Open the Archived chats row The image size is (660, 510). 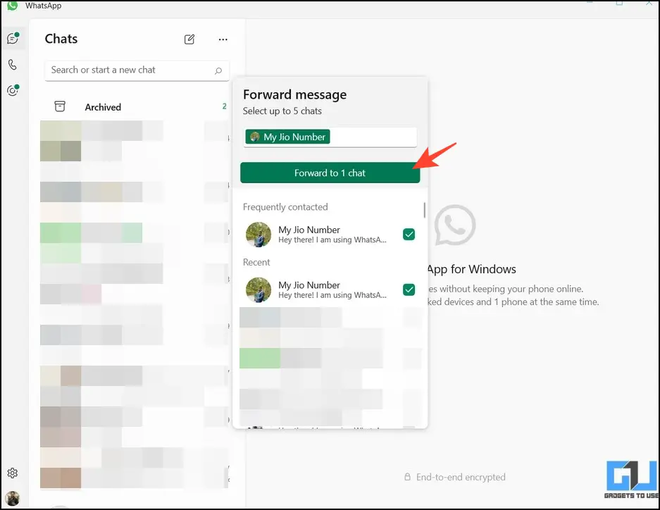(x=137, y=107)
